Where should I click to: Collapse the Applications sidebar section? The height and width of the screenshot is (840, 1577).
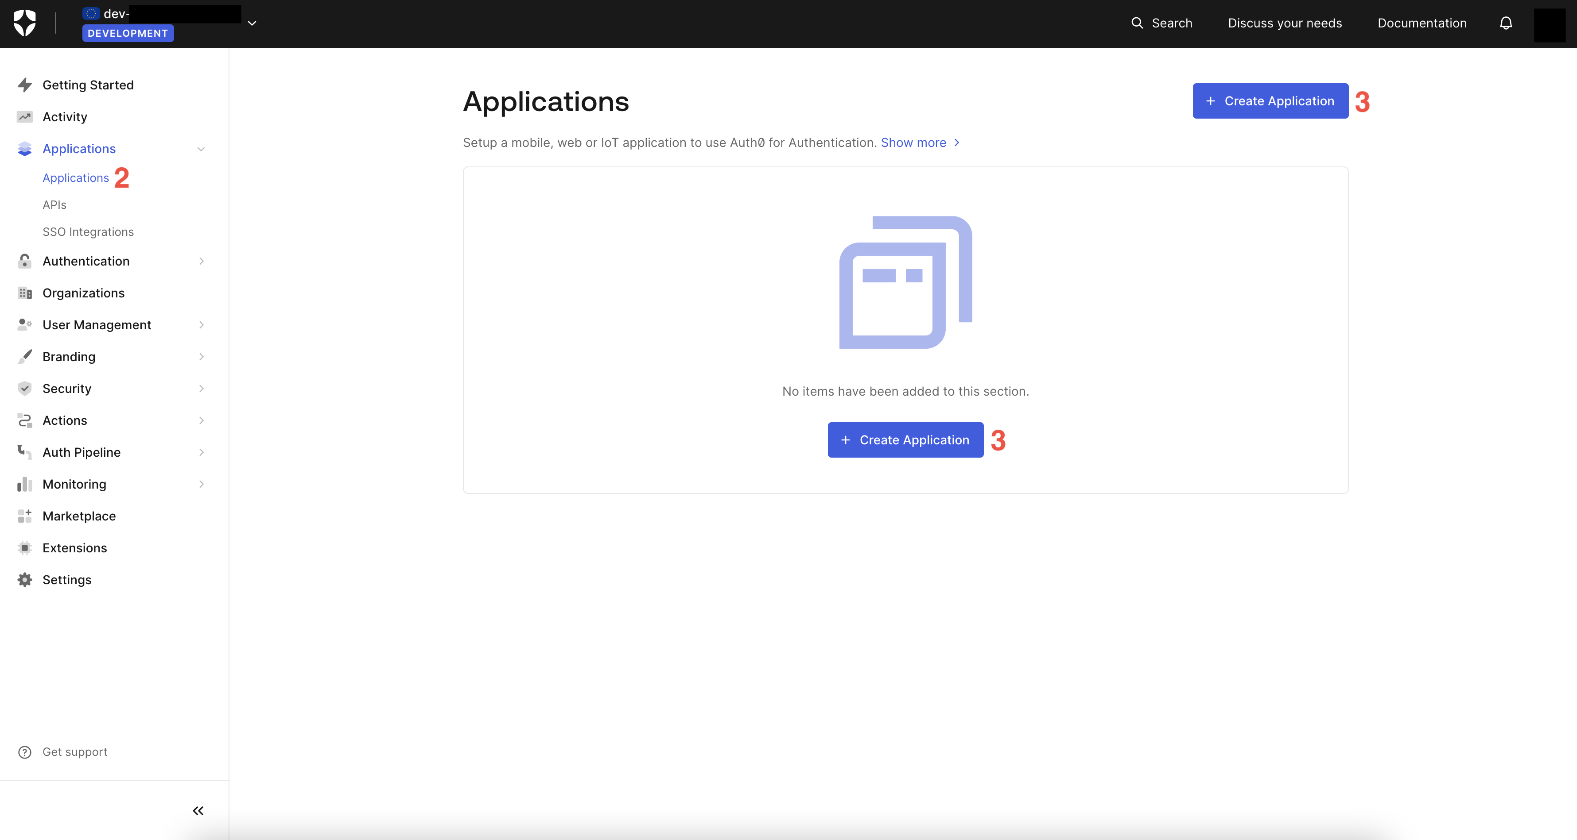coord(201,149)
